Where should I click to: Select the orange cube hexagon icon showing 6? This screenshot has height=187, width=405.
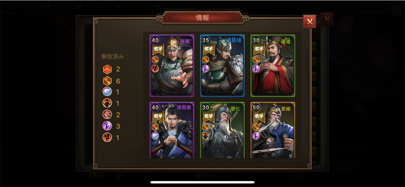pos(107,81)
